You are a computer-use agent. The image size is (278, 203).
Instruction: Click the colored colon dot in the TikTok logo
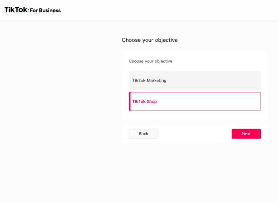[x=28, y=10]
